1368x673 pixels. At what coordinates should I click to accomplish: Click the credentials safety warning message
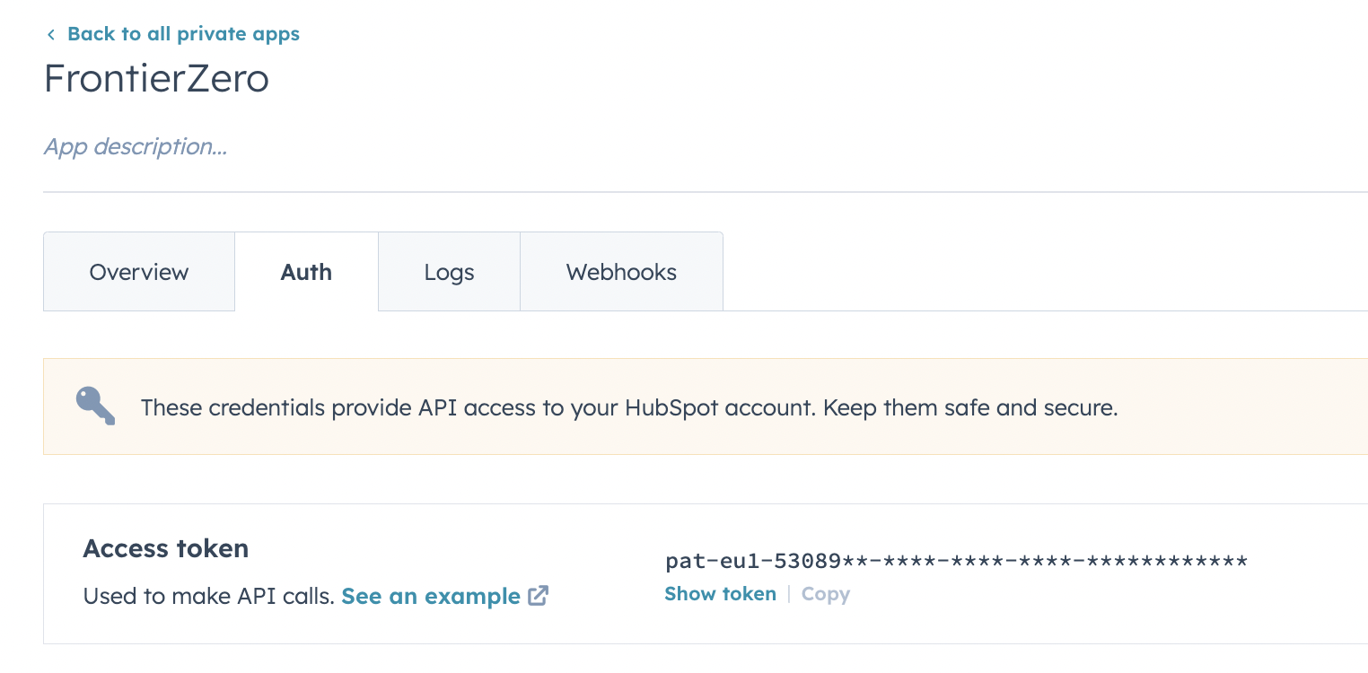[628, 408]
